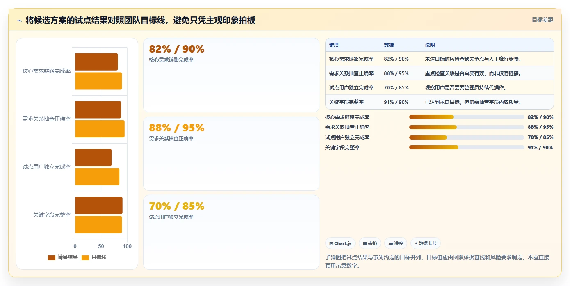The height and width of the screenshot is (286, 570).
Task: Click the 进度 badge
Action: (x=396, y=243)
